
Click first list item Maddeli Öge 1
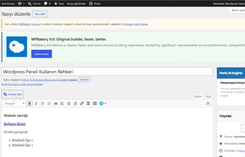22,140
